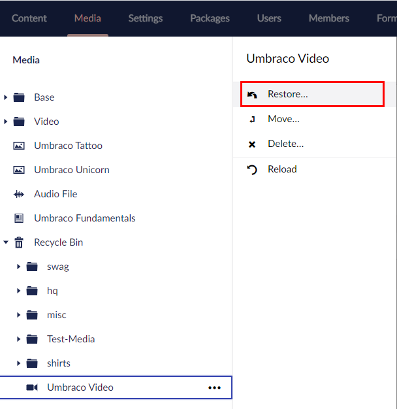Click the Umbraco Unicorn image icon
The width and height of the screenshot is (397, 409).
pos(19,170)
